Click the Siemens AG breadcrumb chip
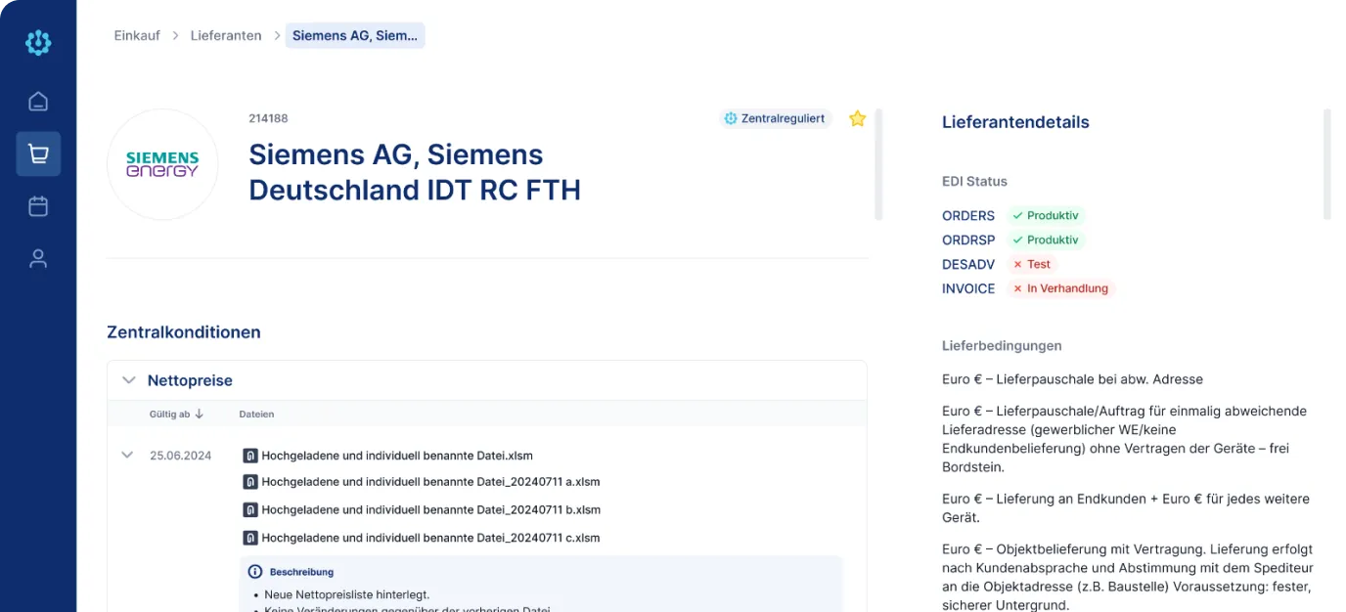 [355, 35]
